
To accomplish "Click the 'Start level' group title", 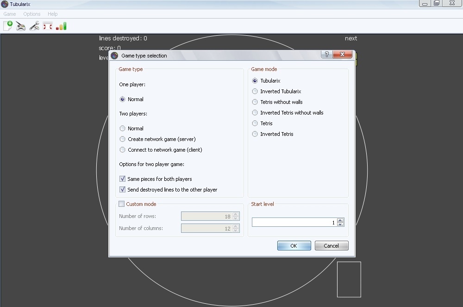I will tap(262, 204).
